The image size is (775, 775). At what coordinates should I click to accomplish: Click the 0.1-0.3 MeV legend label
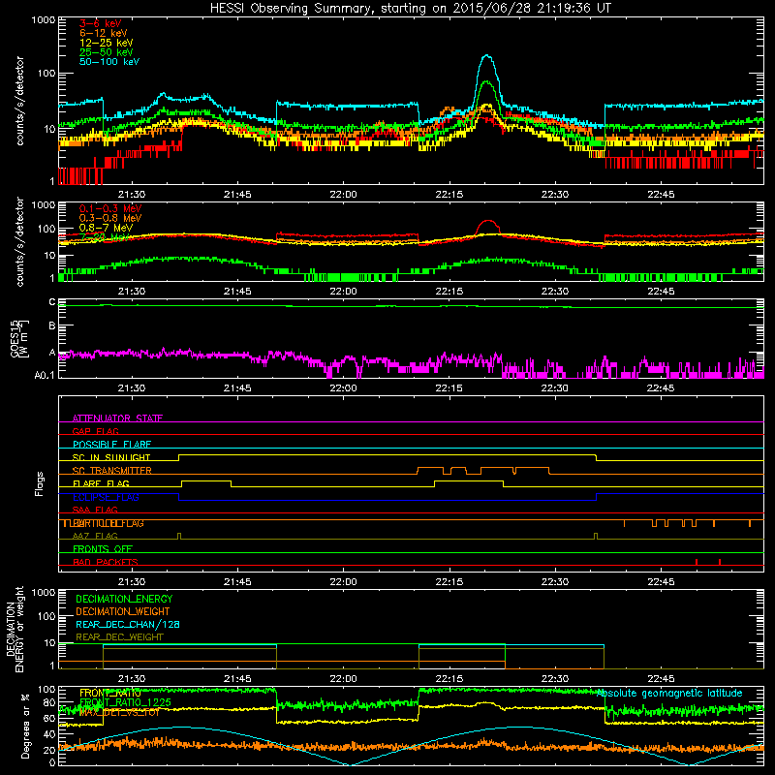110,208
